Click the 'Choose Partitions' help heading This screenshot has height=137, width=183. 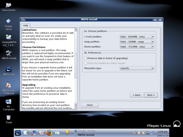click(x=34, y=47)
